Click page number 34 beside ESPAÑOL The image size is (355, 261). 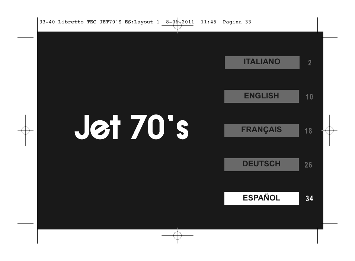click(x=309, y=199)
